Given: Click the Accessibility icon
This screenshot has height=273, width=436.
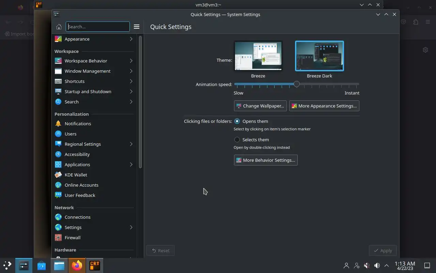Looking at the screenshot, I should pyautogui.click(x=58, y=154).
